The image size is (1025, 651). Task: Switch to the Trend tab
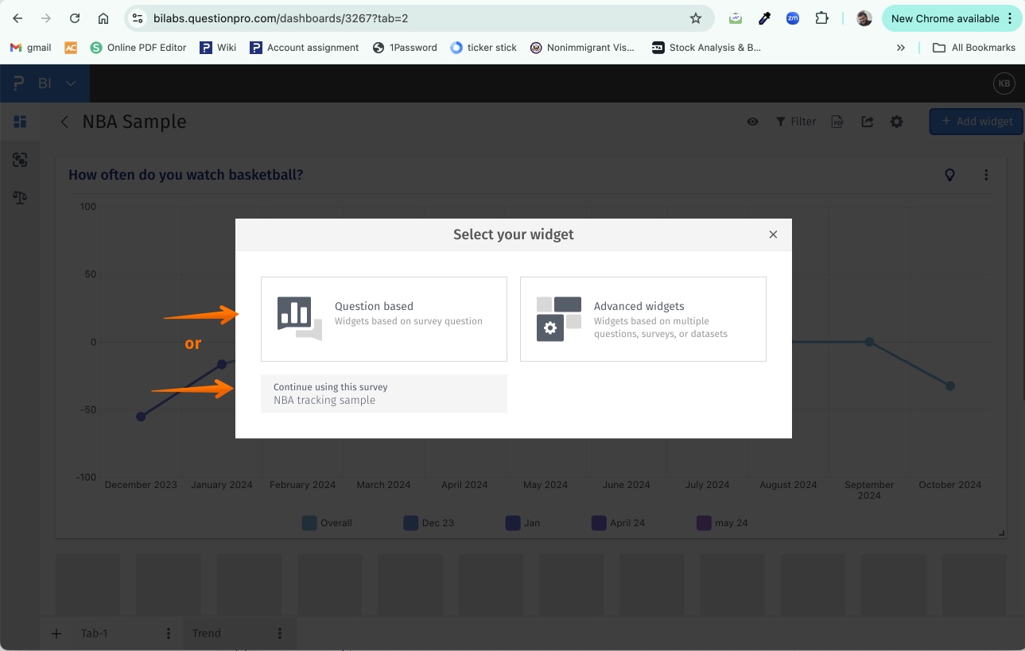click(x=206, y=633)
